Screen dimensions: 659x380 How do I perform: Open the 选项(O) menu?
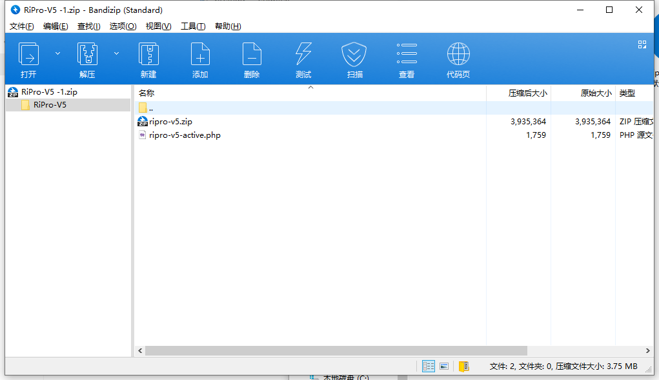[123, 26]
